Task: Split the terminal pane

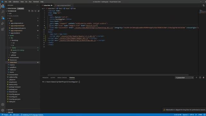Action: click(200, 78)
